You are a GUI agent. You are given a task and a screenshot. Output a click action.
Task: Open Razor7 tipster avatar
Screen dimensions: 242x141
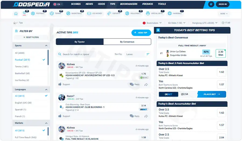pyautogui.click(x=62, y=98)
